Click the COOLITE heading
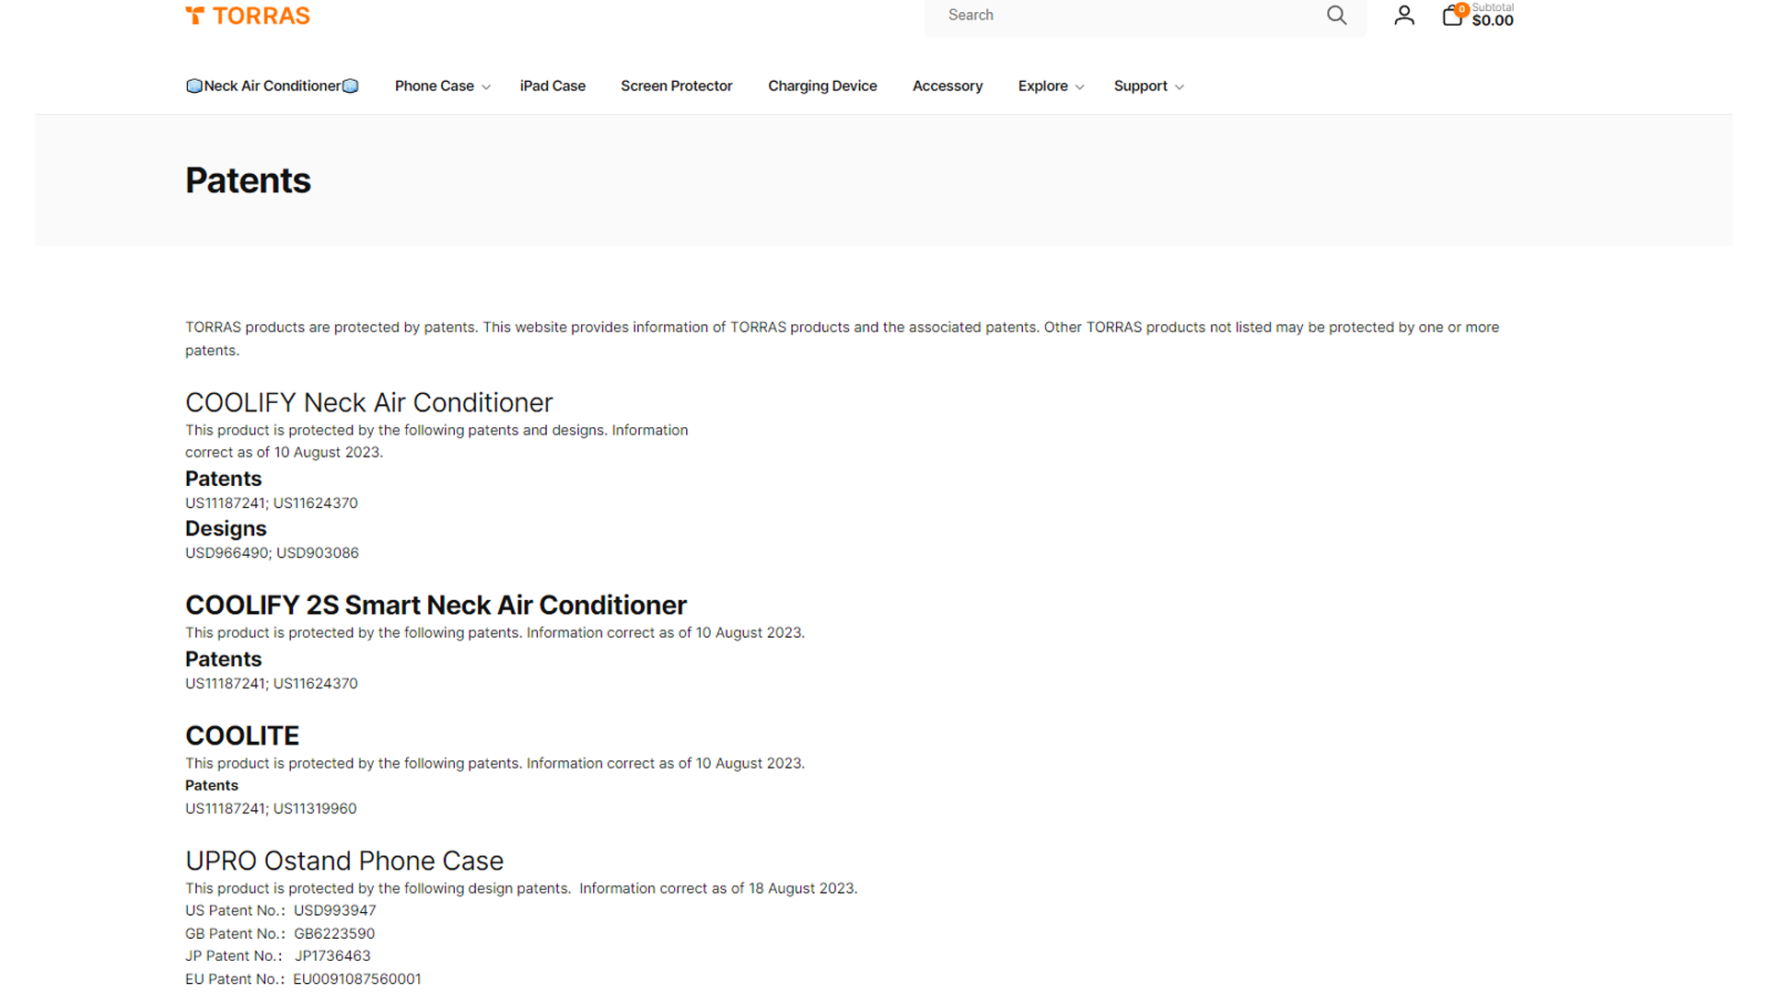Screen dimensions: 1768x994 click(x=242, y=735)
